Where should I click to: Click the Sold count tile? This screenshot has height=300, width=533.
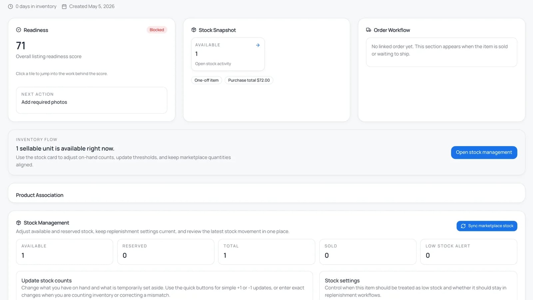[x=368, y=252]
